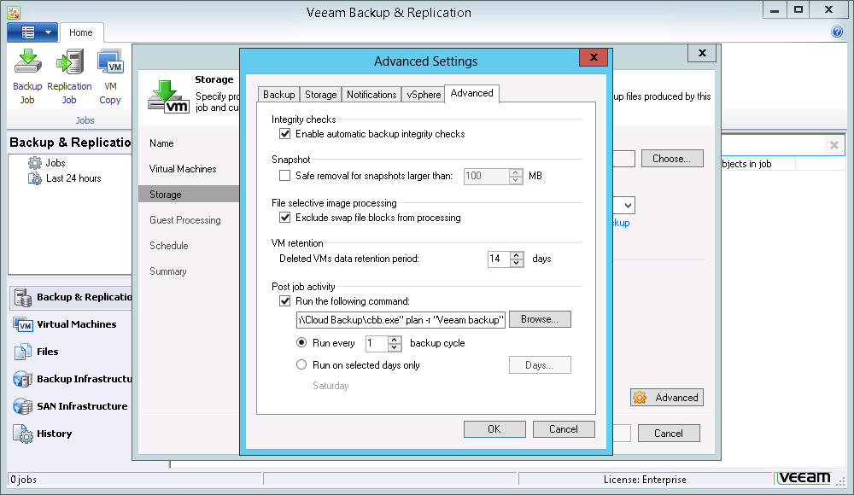Click application icon in title bar

click(x=14, y=12)
